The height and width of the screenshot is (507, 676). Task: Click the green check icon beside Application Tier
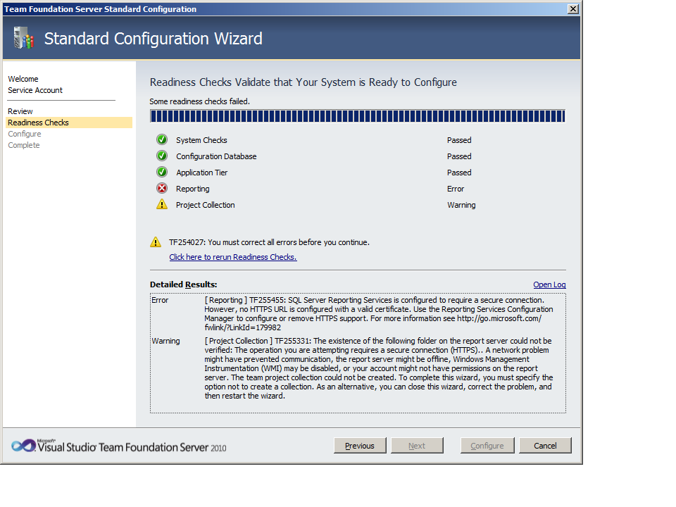click(162, 172)
